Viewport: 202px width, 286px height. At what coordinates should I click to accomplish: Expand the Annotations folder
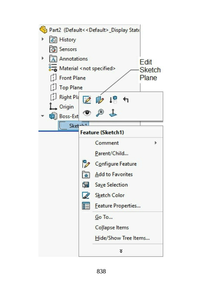pos(43,58)
